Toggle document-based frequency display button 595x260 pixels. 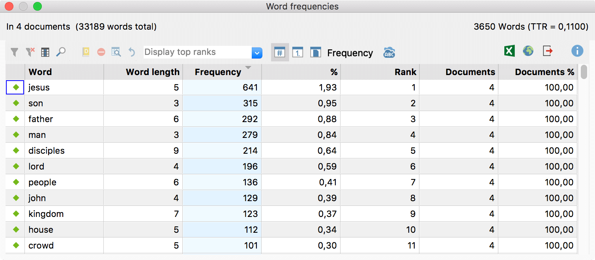pyautogui.click(x=315, y=53)
